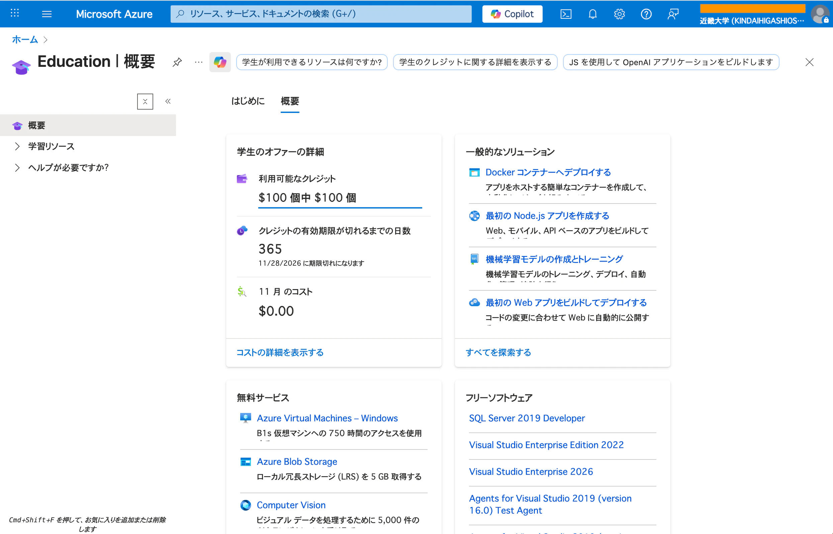Click the wallet icon for available credit

click(x=242, y=178)
